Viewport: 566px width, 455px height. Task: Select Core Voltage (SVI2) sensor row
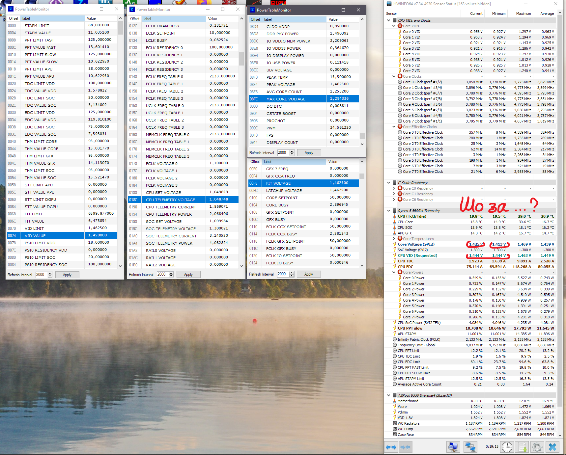[470, 244]
